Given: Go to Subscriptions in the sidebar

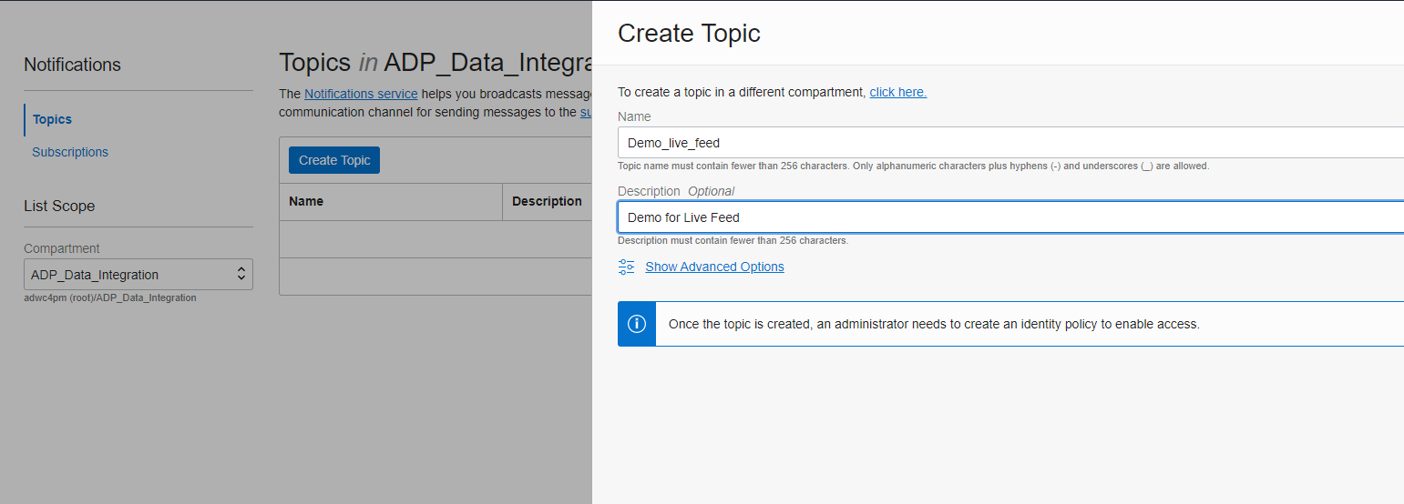Looking at the screenshot, I should pos(70,152).
